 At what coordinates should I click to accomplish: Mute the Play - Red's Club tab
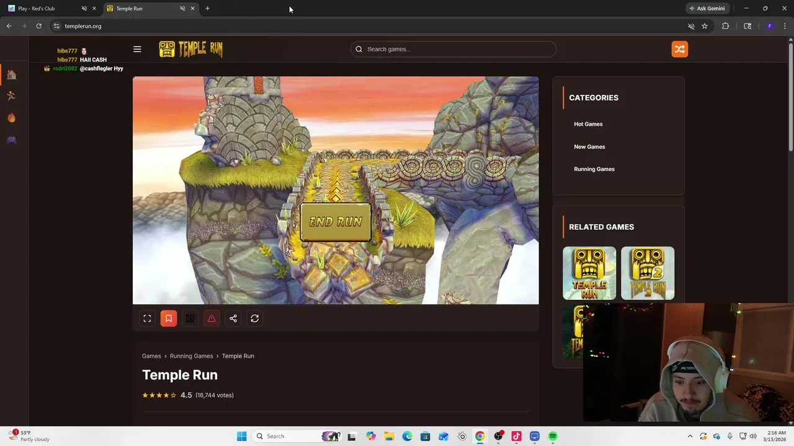[x=84, y=8]
